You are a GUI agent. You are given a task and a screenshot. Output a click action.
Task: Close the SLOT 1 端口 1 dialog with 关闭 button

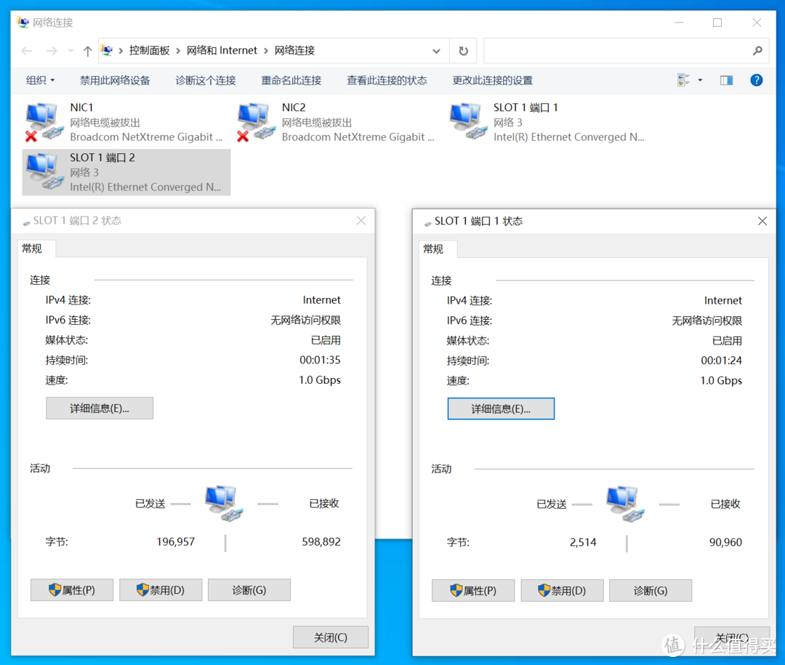coord(732,637)
